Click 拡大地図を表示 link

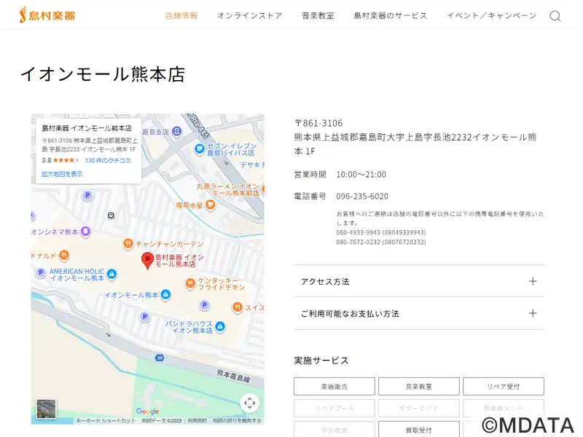click(x=62, y=174)
